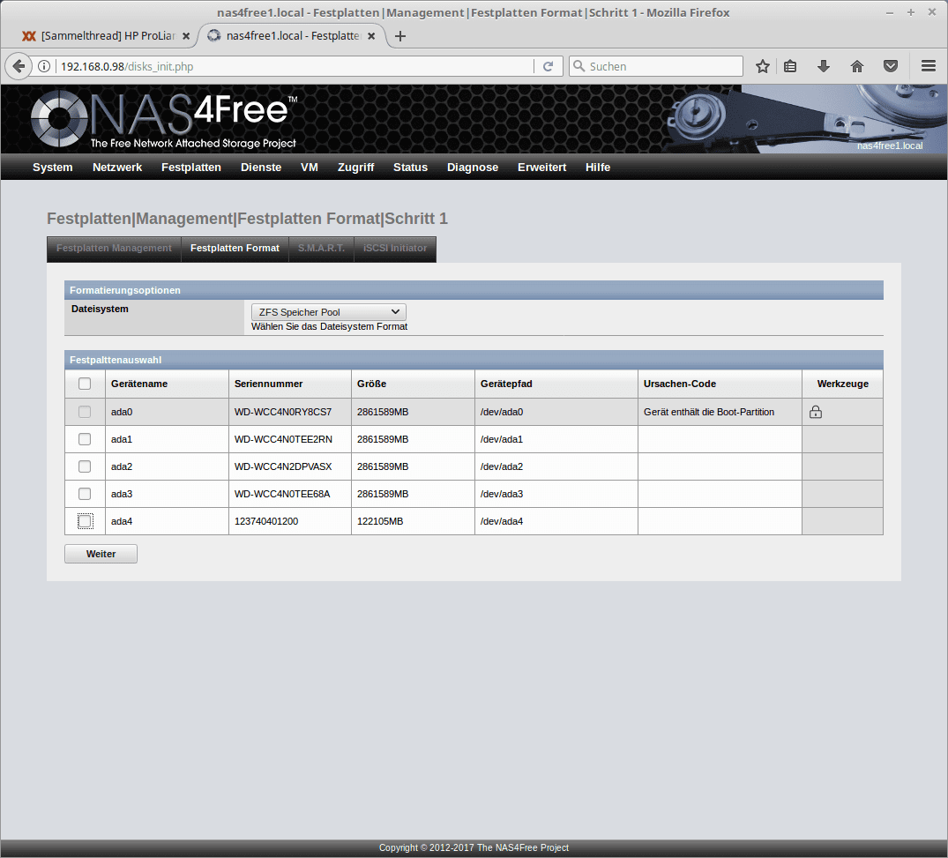Close the Sammelthread HP ProLiant tab
The height and width of the screenshot is (858, 948).
point(186,36)
